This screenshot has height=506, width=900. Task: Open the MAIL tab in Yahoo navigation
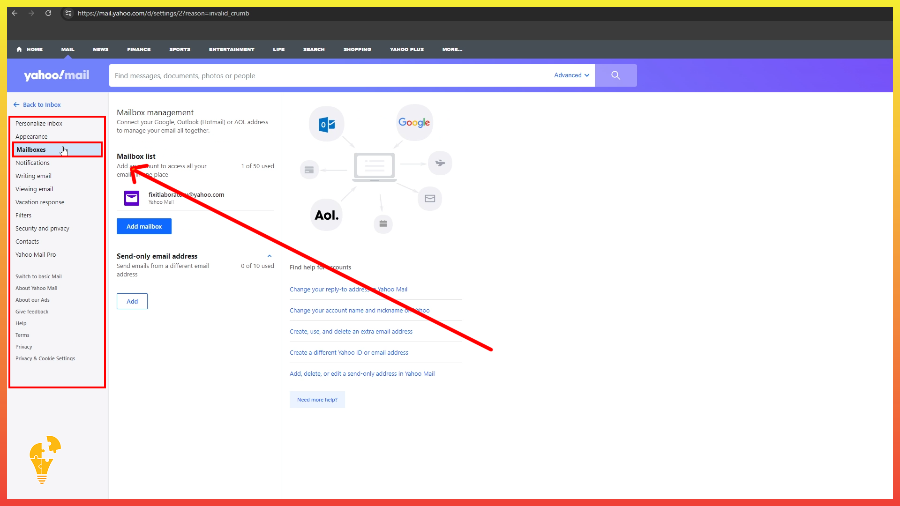[67, 49]
